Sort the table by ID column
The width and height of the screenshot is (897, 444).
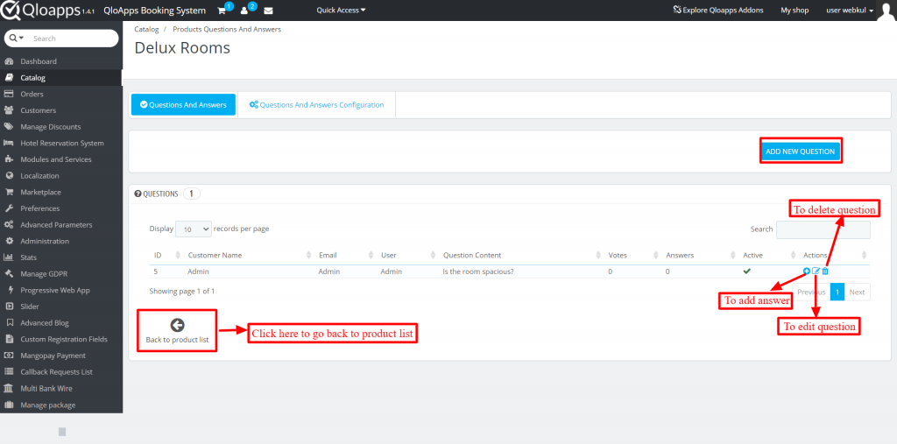158,255
